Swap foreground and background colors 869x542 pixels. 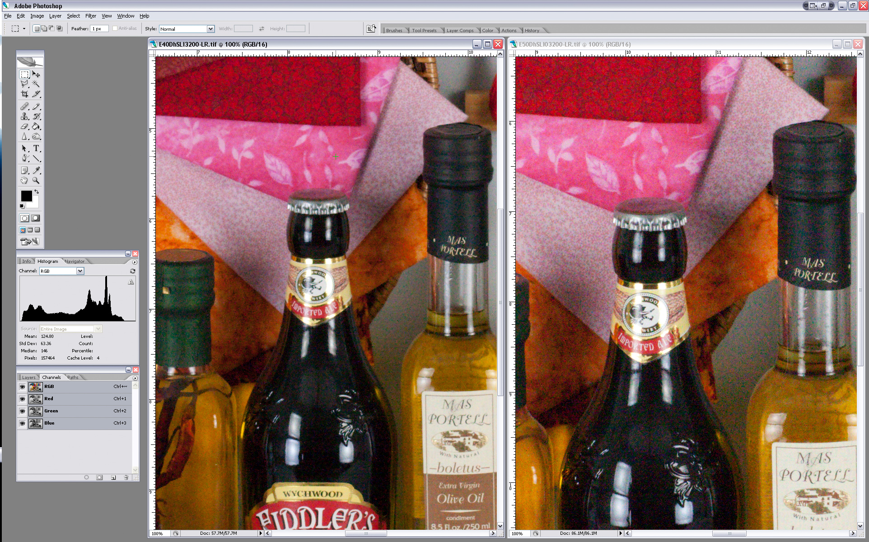[x=37, y=192]
